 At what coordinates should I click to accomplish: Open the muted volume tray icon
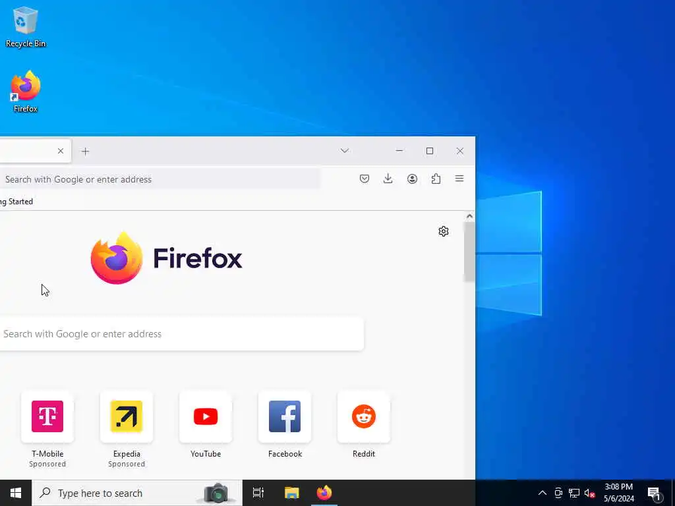tap(589, 493)
